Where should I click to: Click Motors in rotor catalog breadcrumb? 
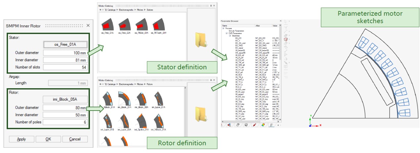141,84
